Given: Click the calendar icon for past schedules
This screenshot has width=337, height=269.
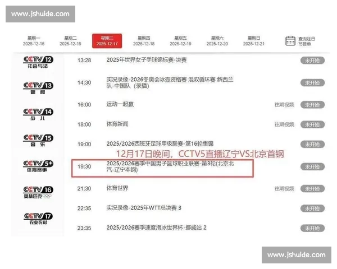Looking at the screenshot, I should [x=290, y=41].
